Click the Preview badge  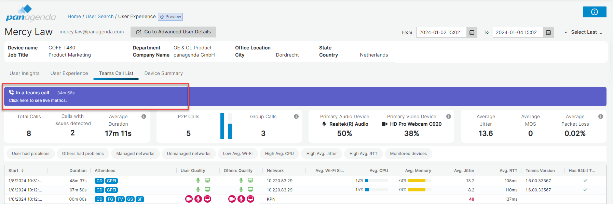171,17
